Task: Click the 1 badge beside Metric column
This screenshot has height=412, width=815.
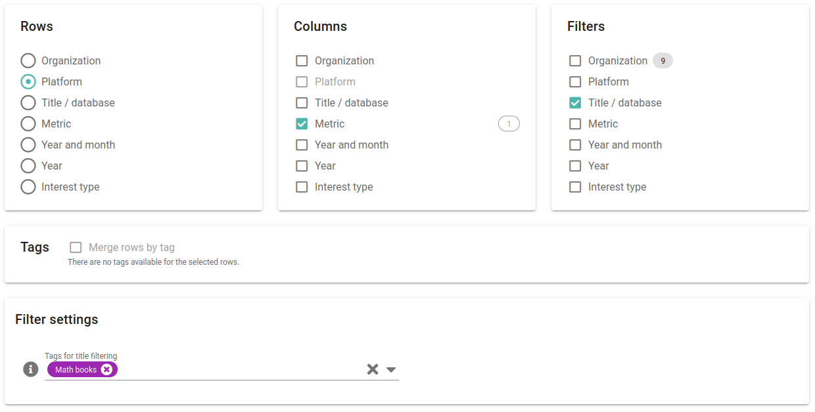Action: click(509, 124)
